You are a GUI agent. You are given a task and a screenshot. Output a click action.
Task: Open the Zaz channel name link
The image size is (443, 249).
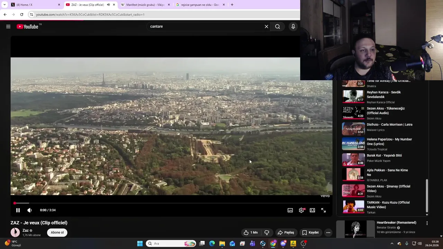26,231
